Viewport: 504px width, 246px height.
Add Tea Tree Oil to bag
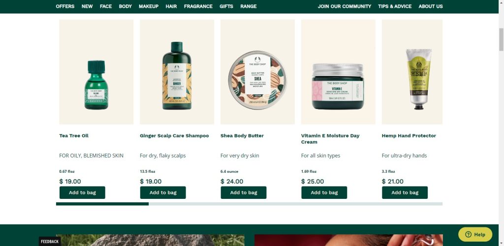click(82, 192)
